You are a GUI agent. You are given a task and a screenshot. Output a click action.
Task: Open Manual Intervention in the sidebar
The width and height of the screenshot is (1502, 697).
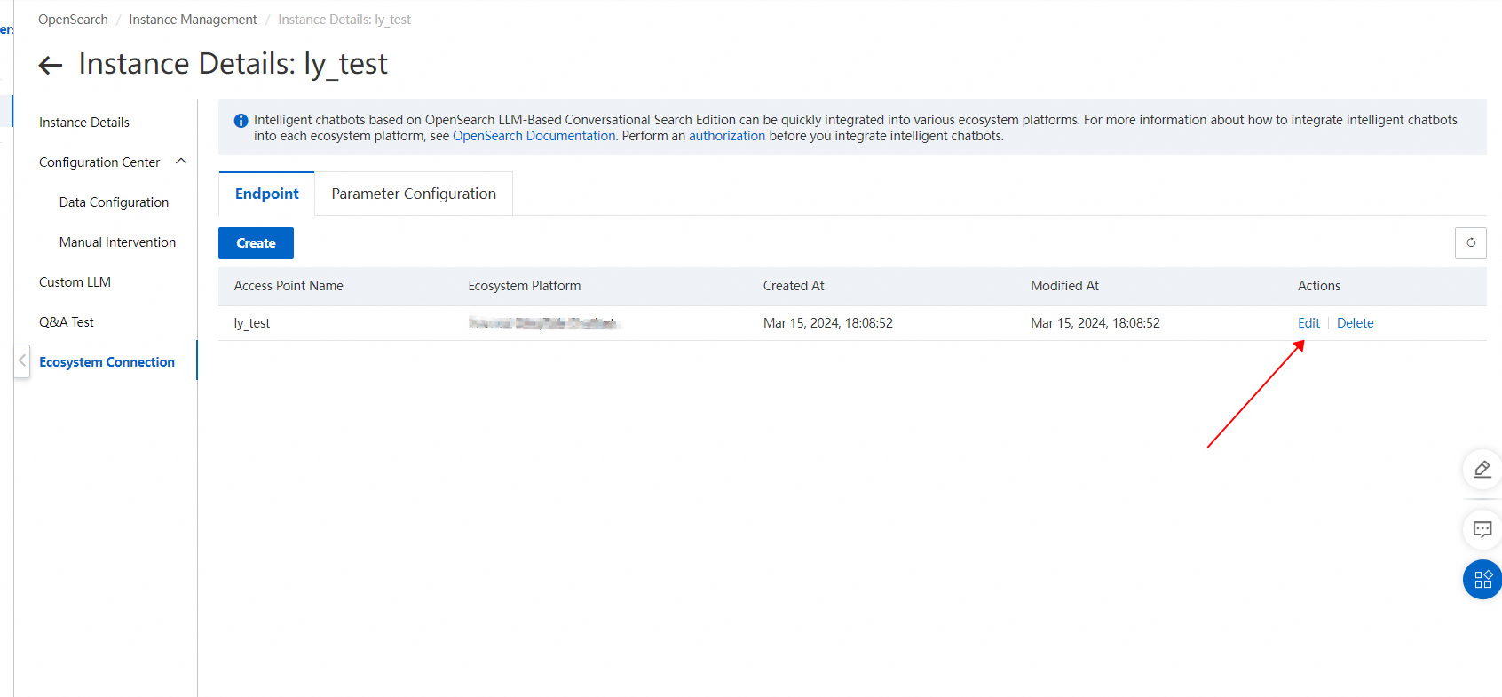(x=117, y=242)
